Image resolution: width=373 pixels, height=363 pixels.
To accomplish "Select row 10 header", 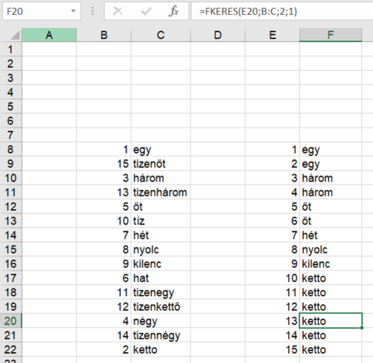I will coord(11,178).
